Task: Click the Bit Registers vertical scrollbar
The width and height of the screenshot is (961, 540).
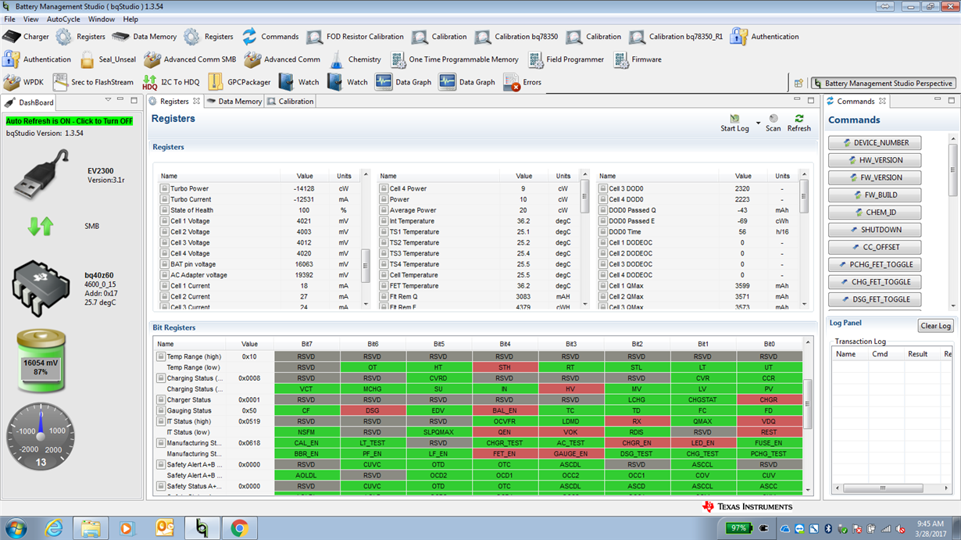Action: coord(807,415)
